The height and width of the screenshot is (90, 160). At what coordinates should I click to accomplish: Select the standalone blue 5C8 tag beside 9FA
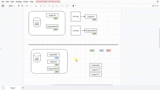pyautogui.click(x=101, y=50)
